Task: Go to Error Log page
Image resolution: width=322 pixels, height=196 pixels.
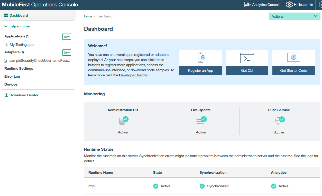Action: [x=12, y=76]
